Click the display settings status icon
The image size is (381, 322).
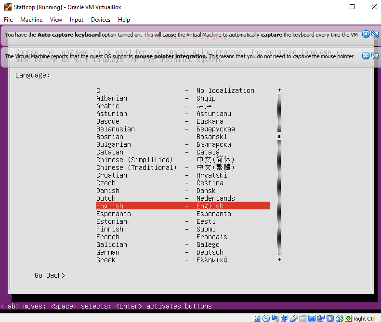pos(312,318)
